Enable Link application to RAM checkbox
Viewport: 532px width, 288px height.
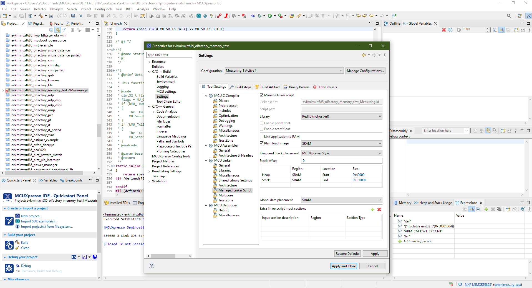point(262,137)
